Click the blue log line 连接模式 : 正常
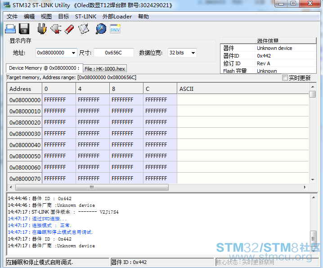The image size is (323, 268). point(40,225)
